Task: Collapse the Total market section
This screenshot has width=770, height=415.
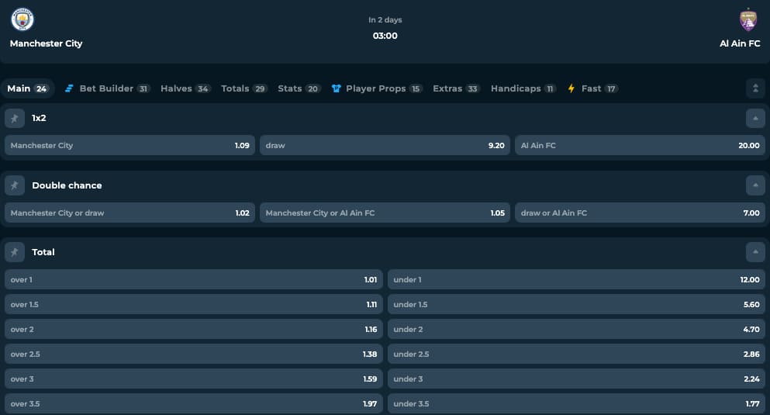Action: coord(755,252)
